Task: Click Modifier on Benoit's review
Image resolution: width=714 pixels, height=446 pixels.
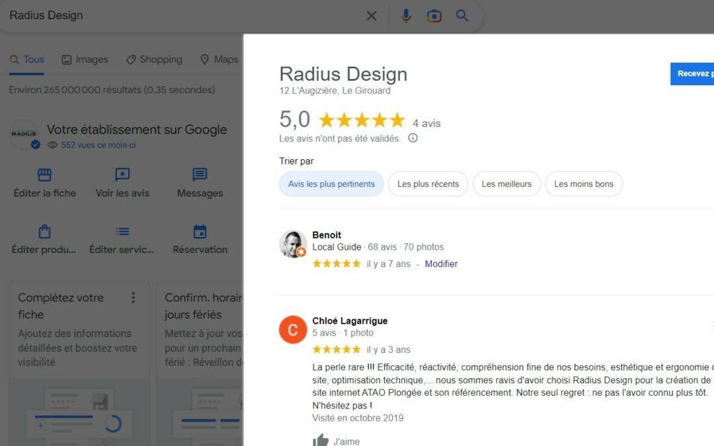Action: pyautogui.click(x=441, y=264)
